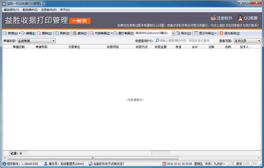Click 注册软件 link in header banner
This screenshot has width=264, height=168.
(221, 18)
